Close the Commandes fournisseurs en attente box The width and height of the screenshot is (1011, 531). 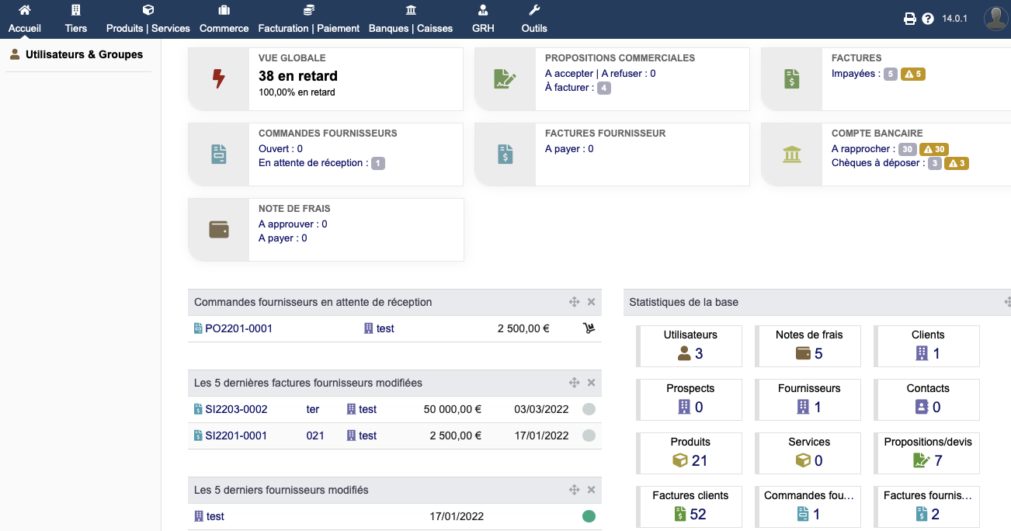591,302
